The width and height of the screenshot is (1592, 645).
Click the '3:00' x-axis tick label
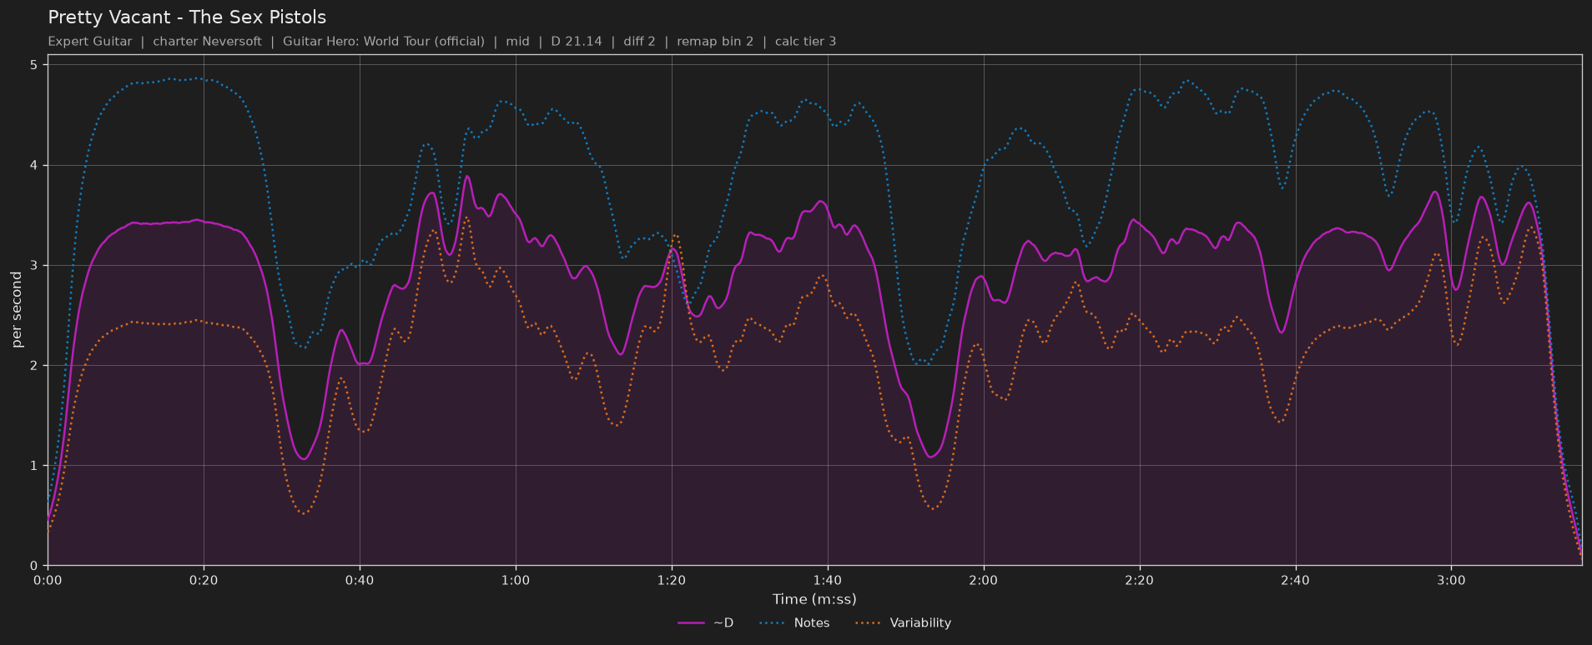[x=1452, y=580]
